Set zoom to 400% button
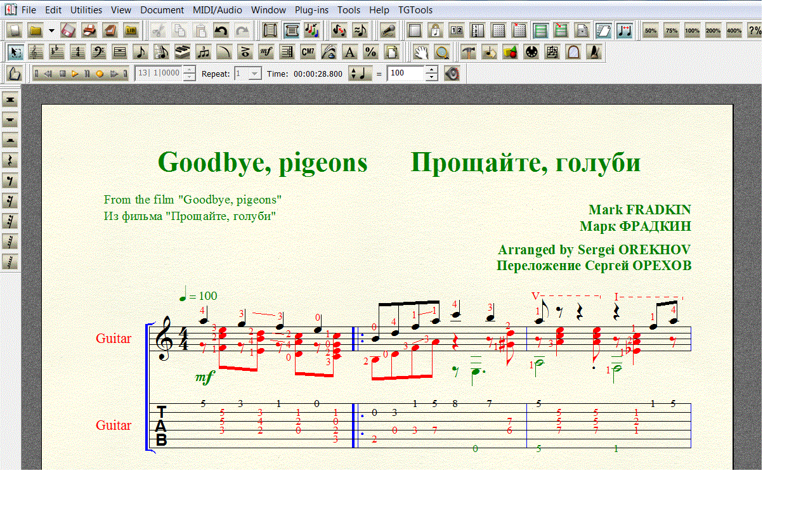 [x=734, y=30]
